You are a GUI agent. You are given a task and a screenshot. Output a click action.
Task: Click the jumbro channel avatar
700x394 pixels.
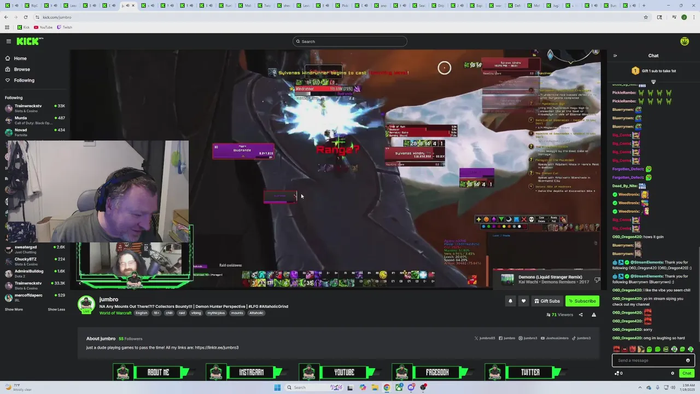(x=86, y=304)
